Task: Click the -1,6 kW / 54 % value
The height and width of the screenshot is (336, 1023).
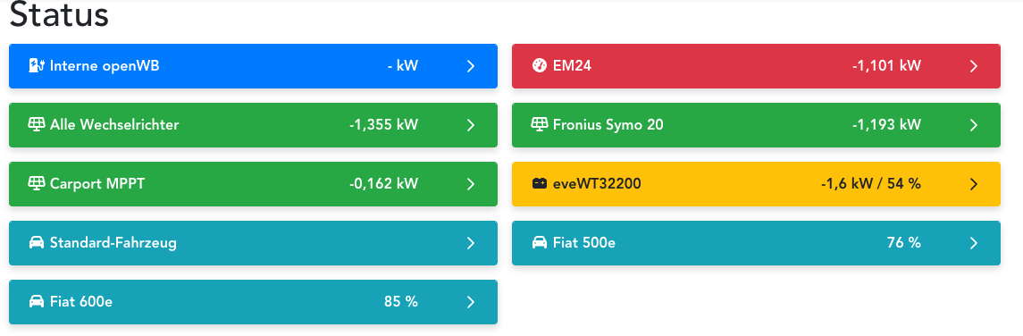Action: click(871, 184)
